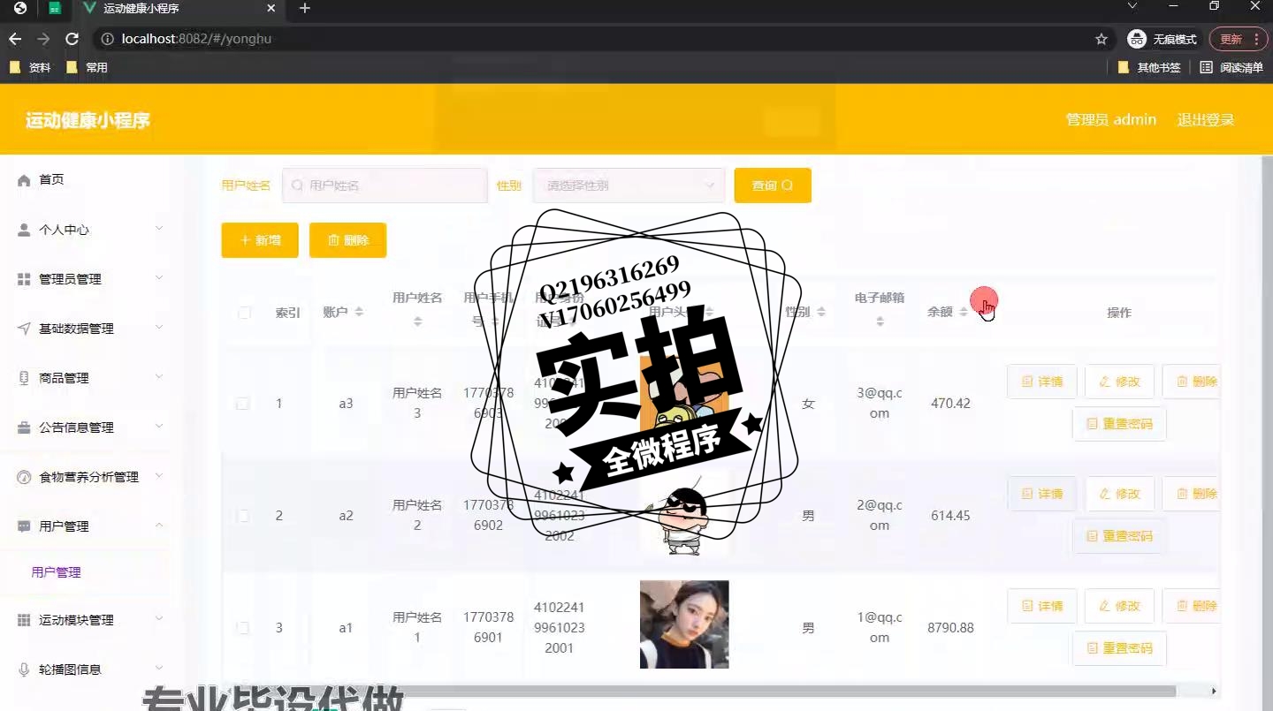Click the 运动健康小程序 title
Viewport: 1273px width, 711px height.
click(x=88, y=121)
